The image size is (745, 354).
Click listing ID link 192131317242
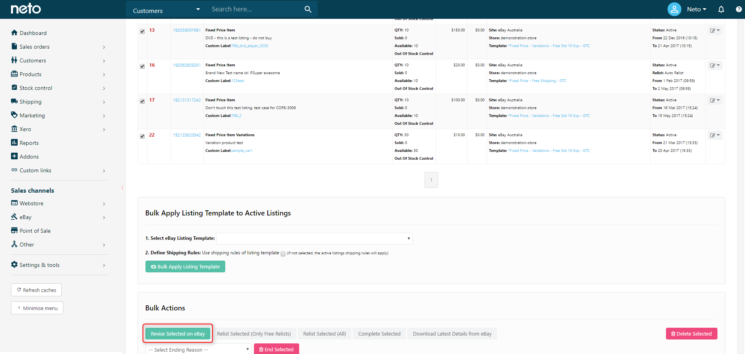pos(187,100)
